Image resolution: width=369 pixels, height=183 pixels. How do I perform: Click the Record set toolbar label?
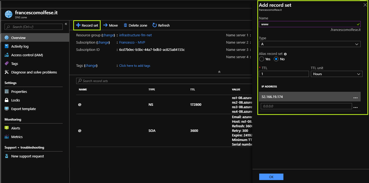(90, 25)
